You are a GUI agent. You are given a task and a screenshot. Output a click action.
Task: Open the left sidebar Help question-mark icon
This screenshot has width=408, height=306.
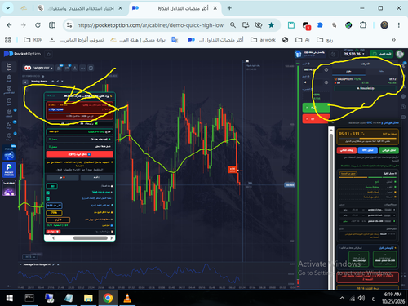9,136
